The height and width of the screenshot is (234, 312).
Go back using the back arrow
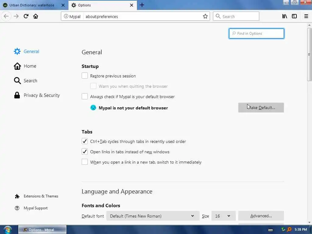[x=6, y=16]
